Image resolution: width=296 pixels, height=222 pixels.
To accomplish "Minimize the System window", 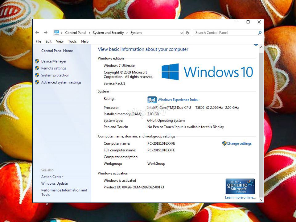I will (237, 22).
